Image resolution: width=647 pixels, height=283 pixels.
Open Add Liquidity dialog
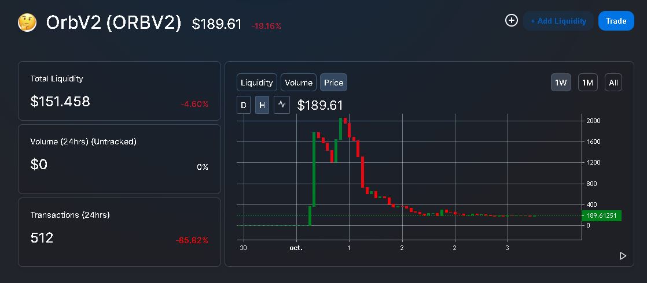(558, 21)
